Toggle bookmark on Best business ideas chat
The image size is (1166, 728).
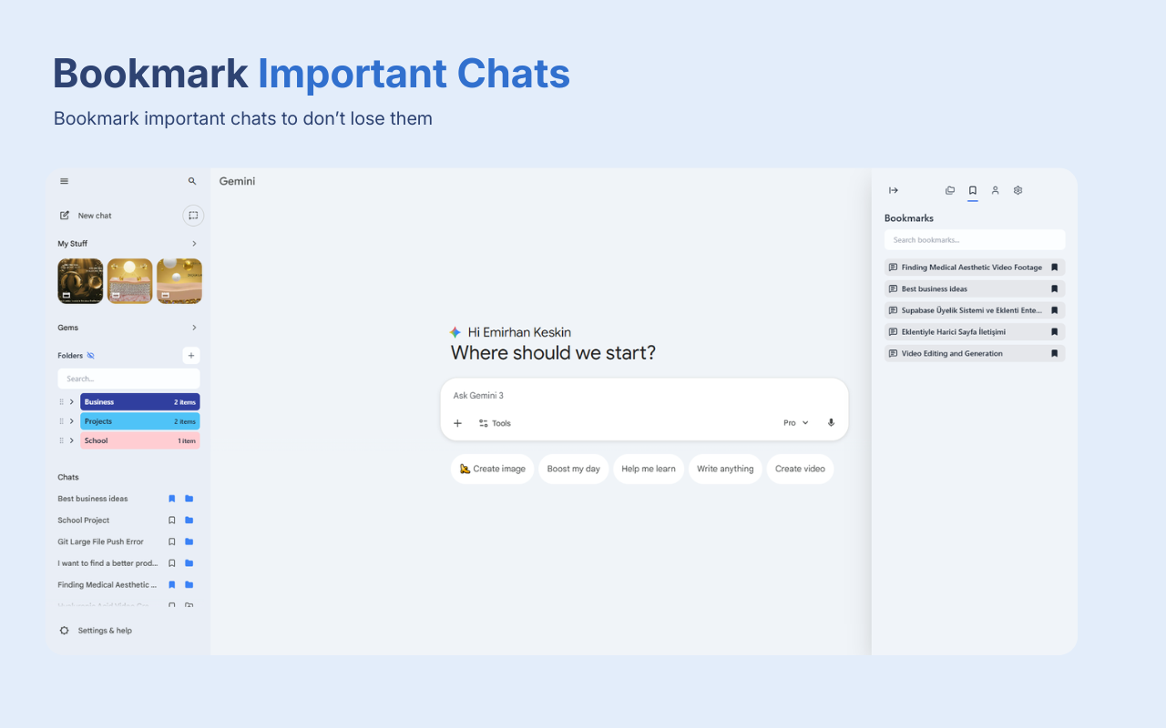click(x=171, y=499)
